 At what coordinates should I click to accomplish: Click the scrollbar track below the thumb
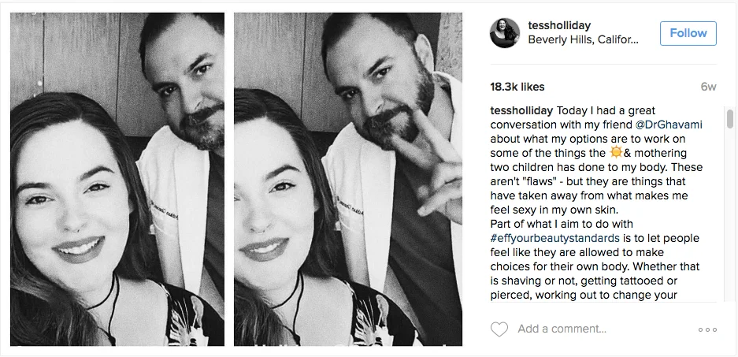(729, 236)
